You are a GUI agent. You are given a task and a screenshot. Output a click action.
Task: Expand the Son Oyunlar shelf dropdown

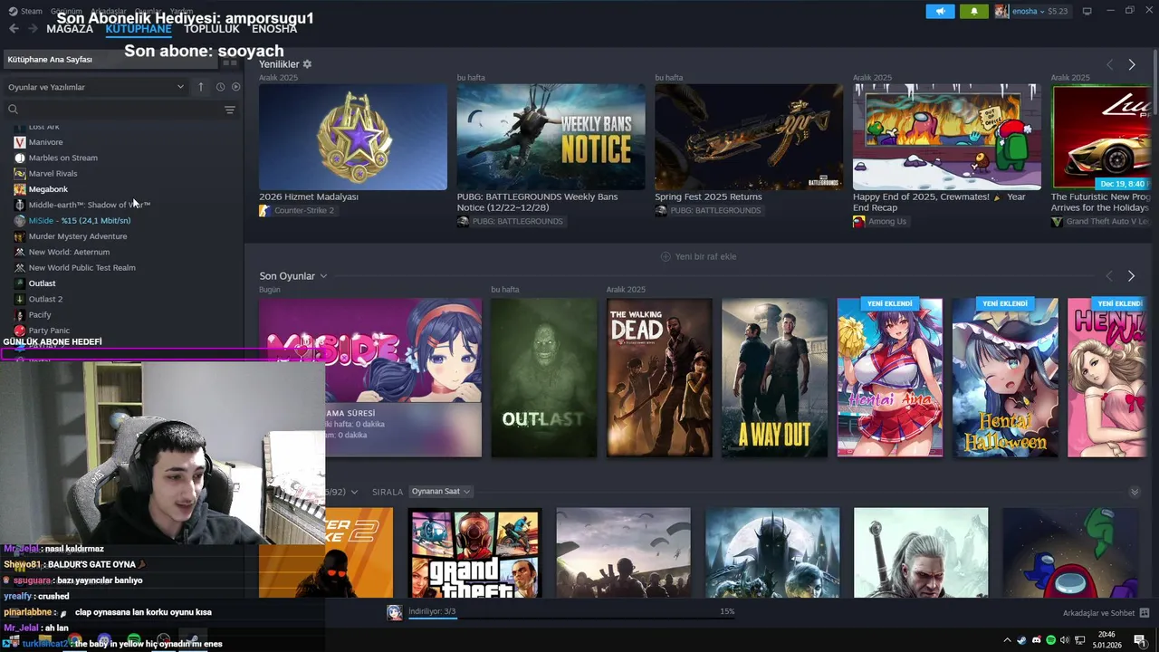[323, 276]
